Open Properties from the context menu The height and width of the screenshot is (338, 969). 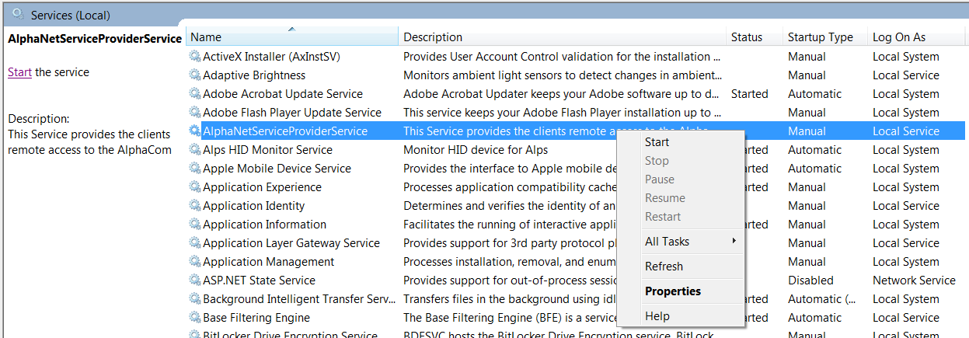pyautogui.click(x=672, y=291)
